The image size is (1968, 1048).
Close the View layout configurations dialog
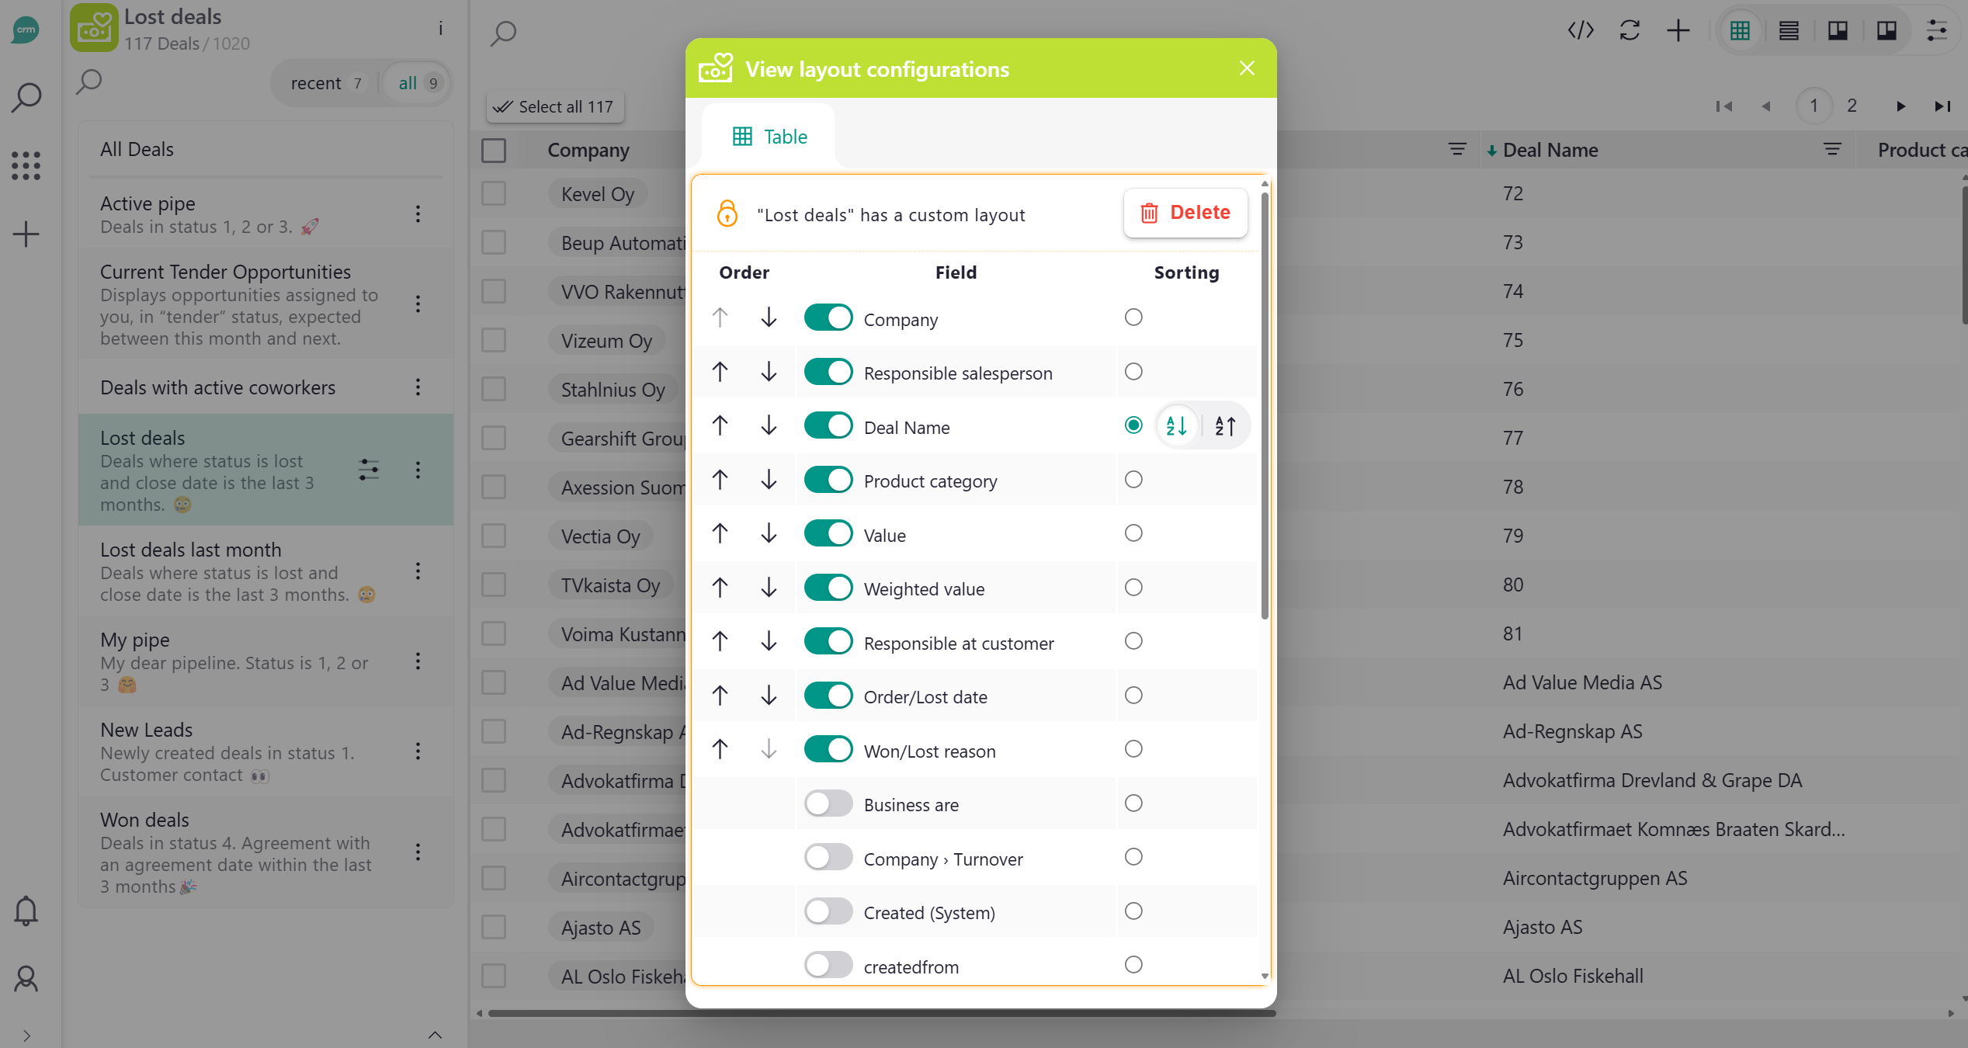click(1247, 68)
